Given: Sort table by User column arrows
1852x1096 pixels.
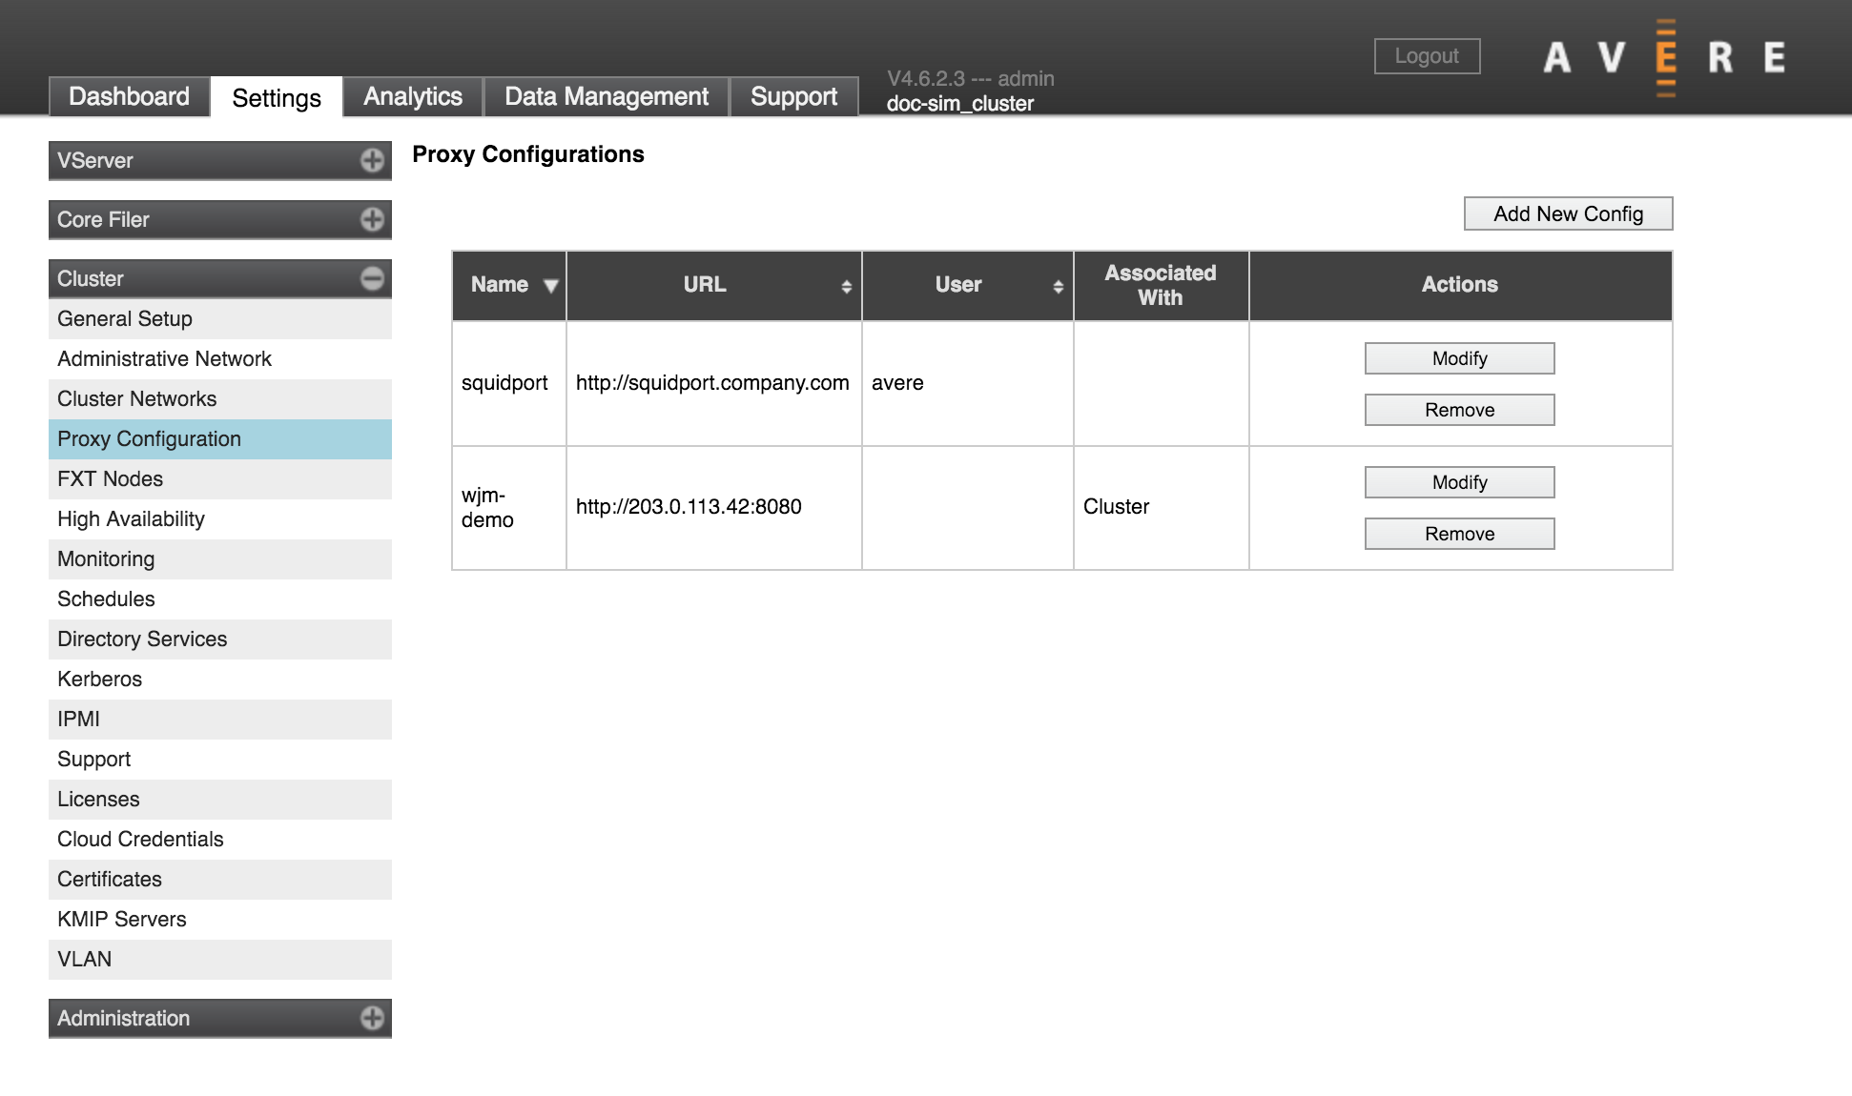Looking at the screenshot, I should click(x=1058, y=286).
